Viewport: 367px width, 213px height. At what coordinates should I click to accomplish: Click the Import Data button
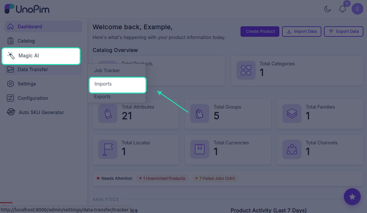(301, 32)
